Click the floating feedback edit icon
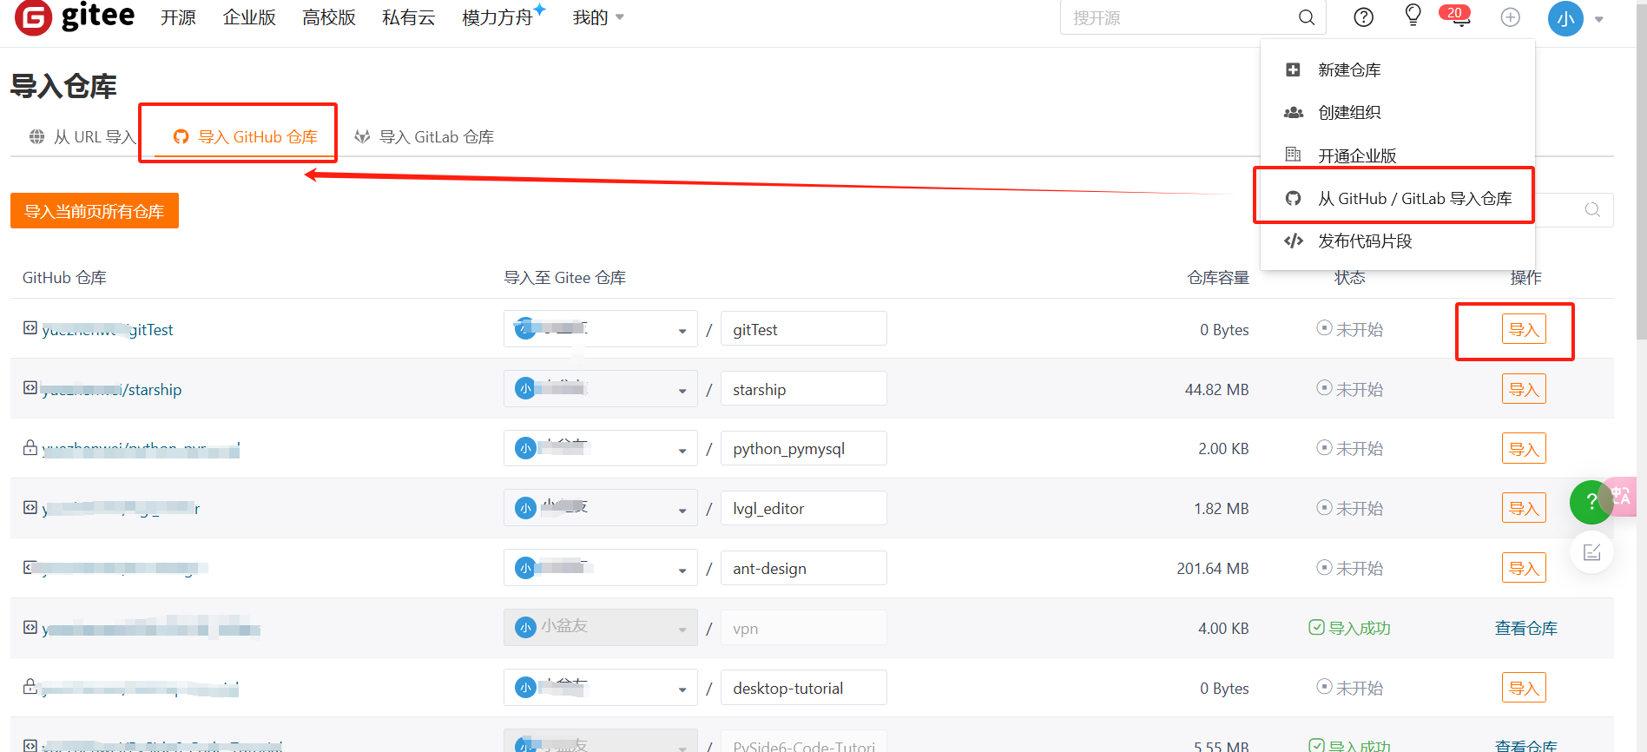Image resolution: width=1647 pixels, height=752 pixels. coord(1591,552)
